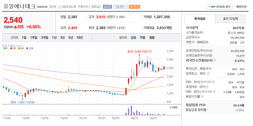Screen dimensions: 253x126
Task: Click the 코스닥 849위 ranking value
Action: [236, 33]
